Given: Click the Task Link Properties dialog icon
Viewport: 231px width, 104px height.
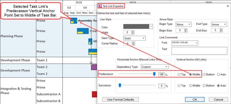Looking at the screenshot, I should pos(100,6).
